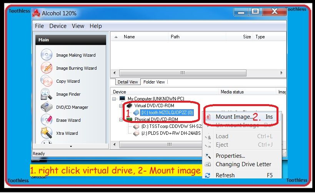Select the My Computer (UNKNOWN-PC) row
This screenshot has width=315, height=193.
click(156, 98)
